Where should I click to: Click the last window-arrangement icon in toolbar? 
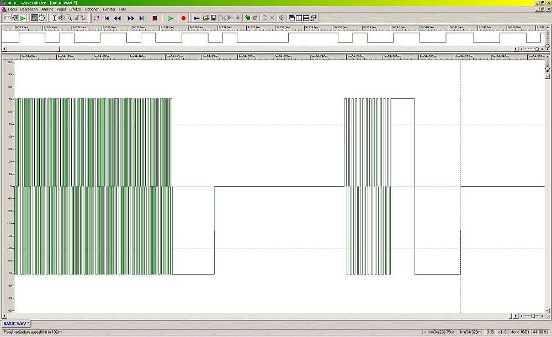click(x=314, y=18)
